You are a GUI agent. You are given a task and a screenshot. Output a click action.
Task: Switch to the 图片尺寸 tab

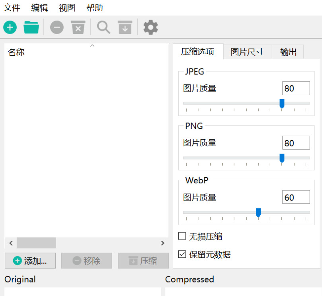[x=247, y=52]
